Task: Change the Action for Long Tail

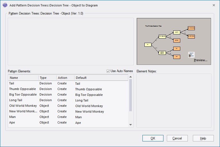Action: [62, 100]
